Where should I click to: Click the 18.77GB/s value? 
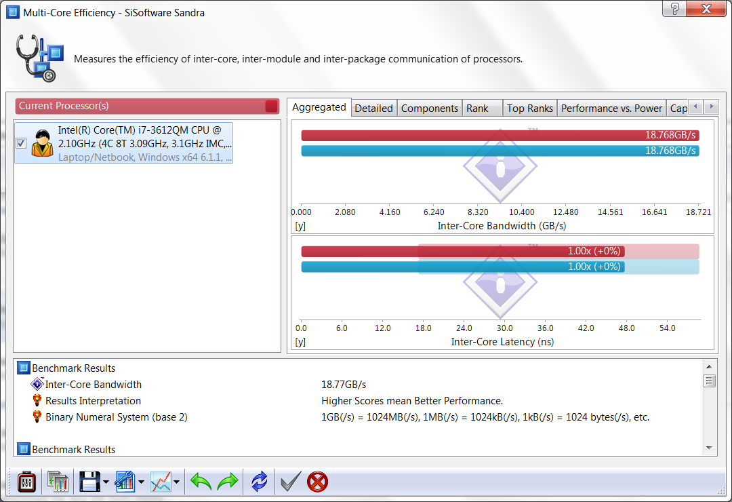tap(344, 385)
